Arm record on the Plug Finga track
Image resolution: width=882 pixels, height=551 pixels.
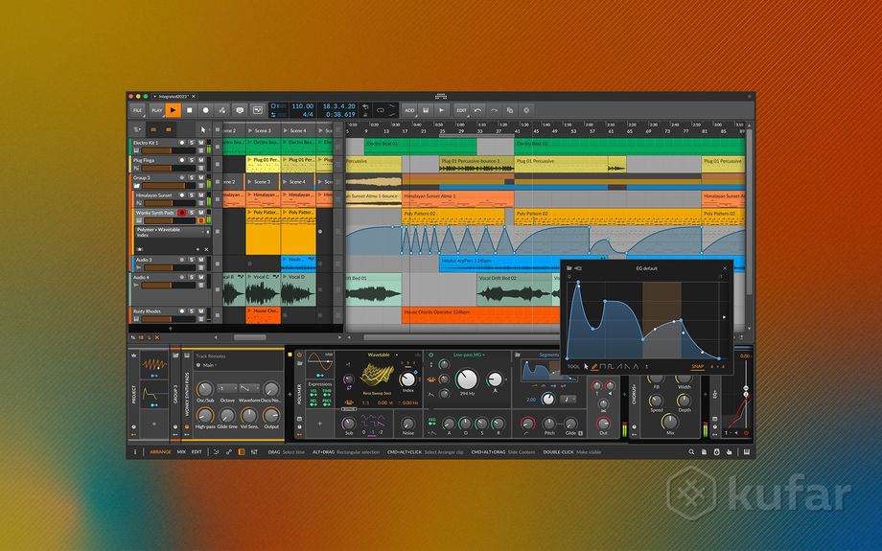(182, 160)
